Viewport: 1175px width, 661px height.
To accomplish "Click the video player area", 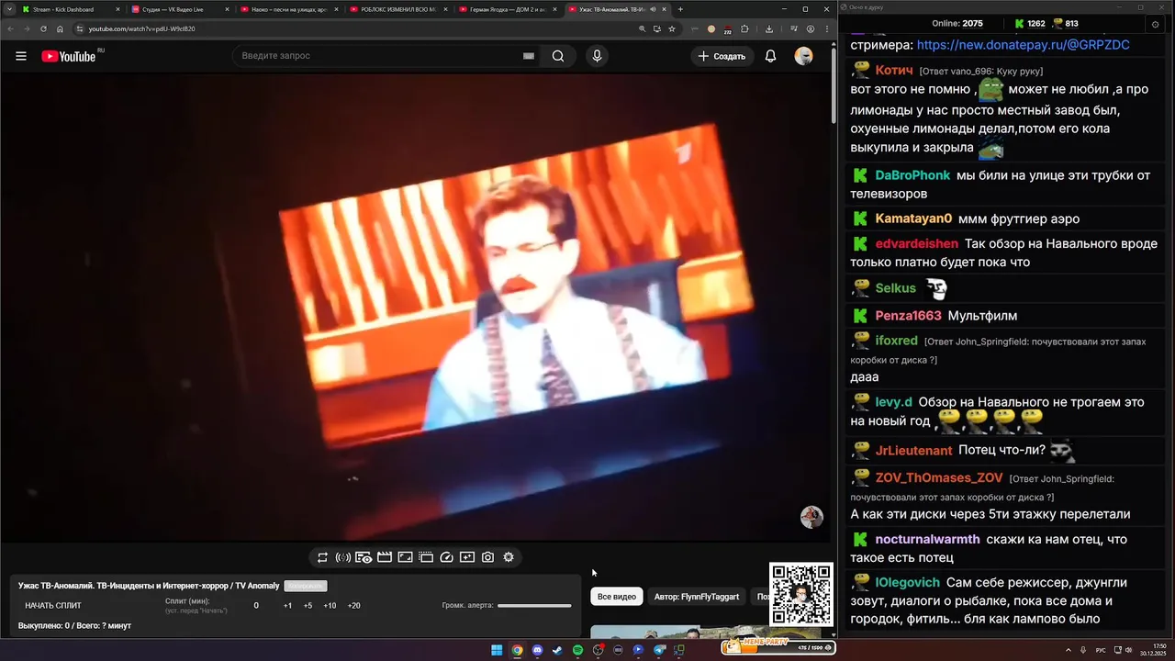I will point(415,308).
